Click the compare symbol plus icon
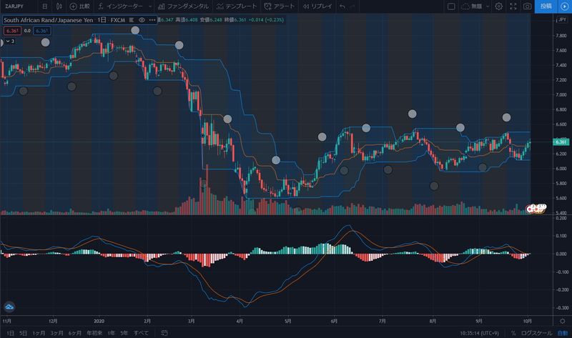This screenshot has width=572, height=338. point(74,6)
